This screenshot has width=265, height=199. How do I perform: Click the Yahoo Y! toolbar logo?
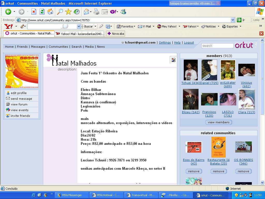pos(8,26)
